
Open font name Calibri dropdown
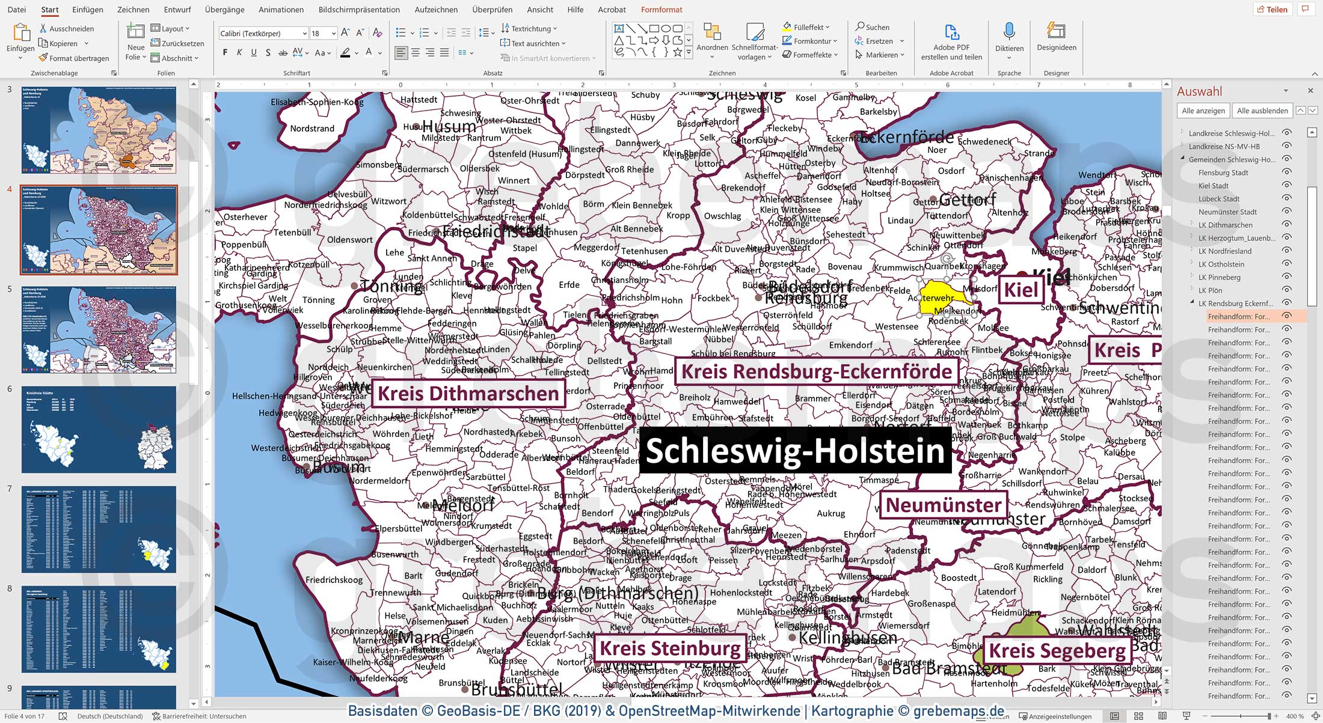click(x=304, y=34)
